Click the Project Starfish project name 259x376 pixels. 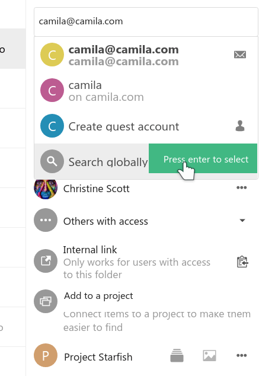[98, 357]
